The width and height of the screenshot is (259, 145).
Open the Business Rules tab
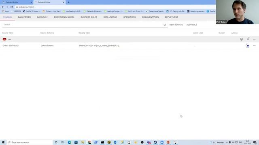point(89,17)
